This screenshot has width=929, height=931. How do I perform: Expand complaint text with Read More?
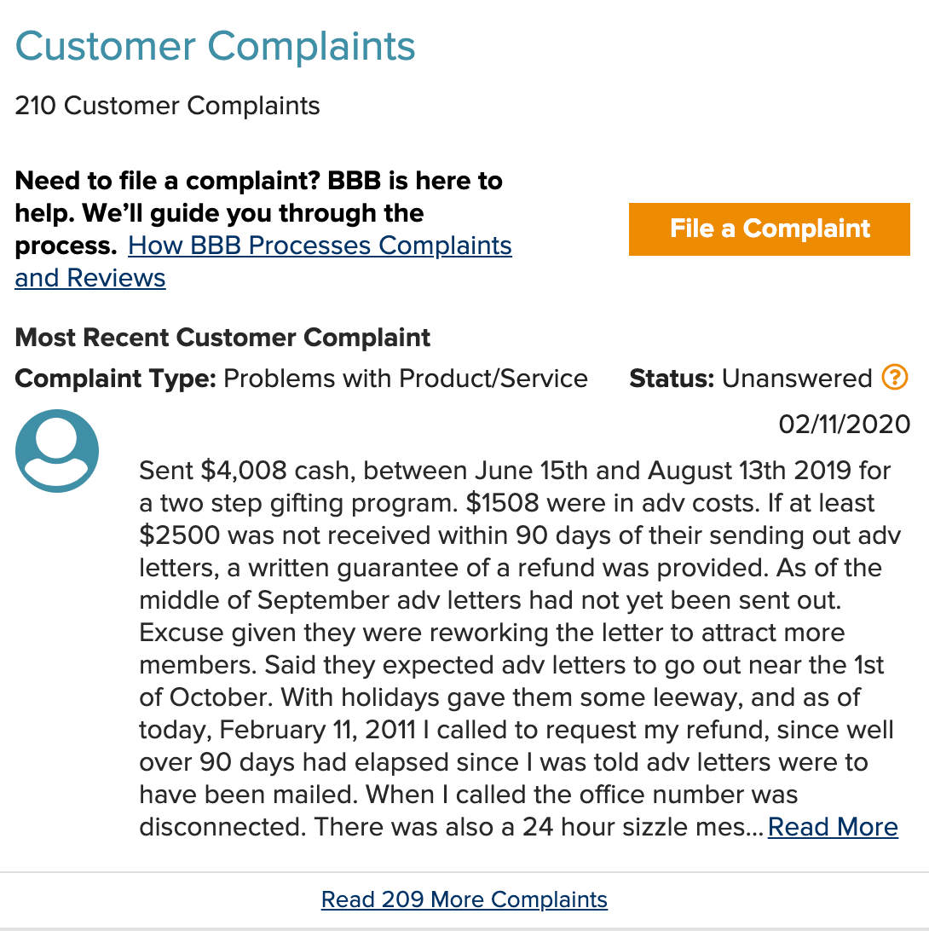tap(833, 826)
